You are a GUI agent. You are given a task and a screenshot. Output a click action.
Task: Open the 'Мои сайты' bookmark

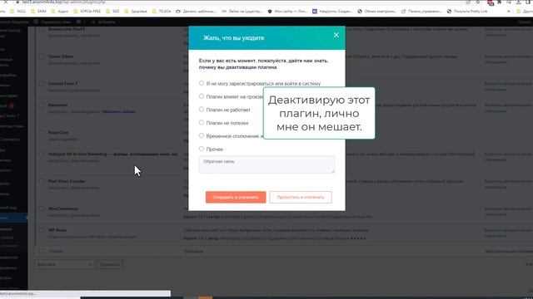pos(287,11)
